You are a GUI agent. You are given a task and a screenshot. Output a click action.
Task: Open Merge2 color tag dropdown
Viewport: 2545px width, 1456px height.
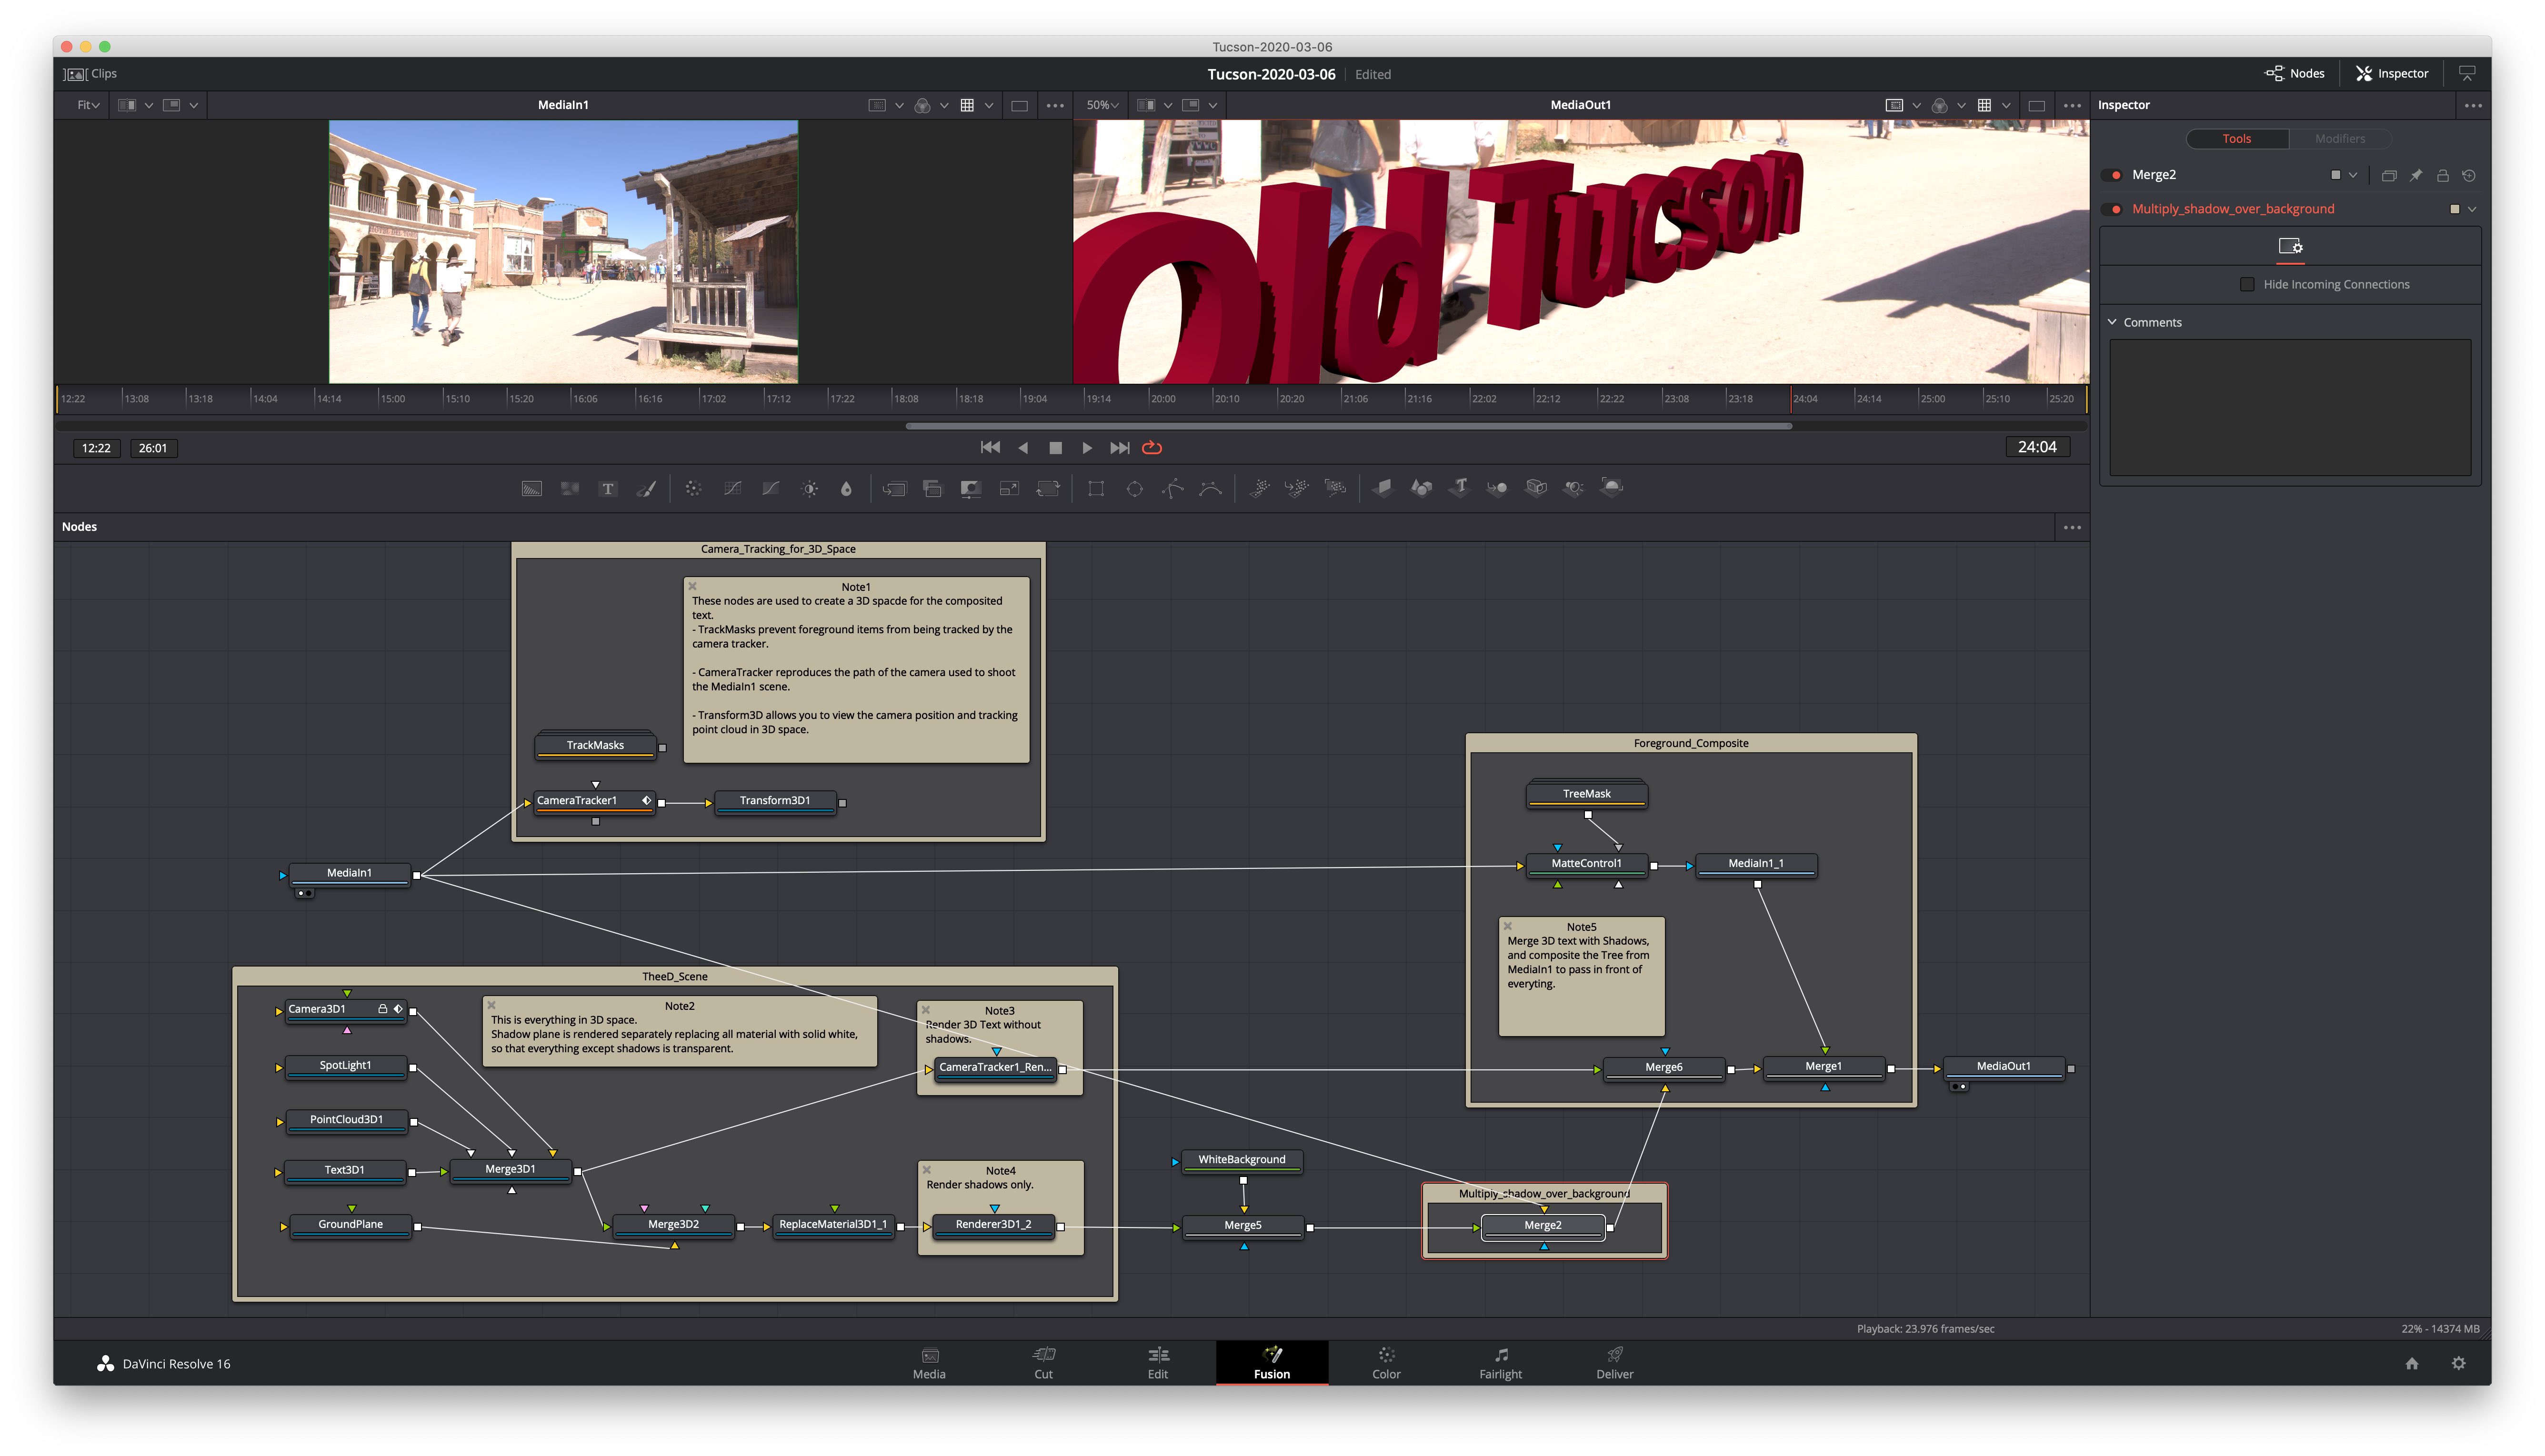point(2353,175)
